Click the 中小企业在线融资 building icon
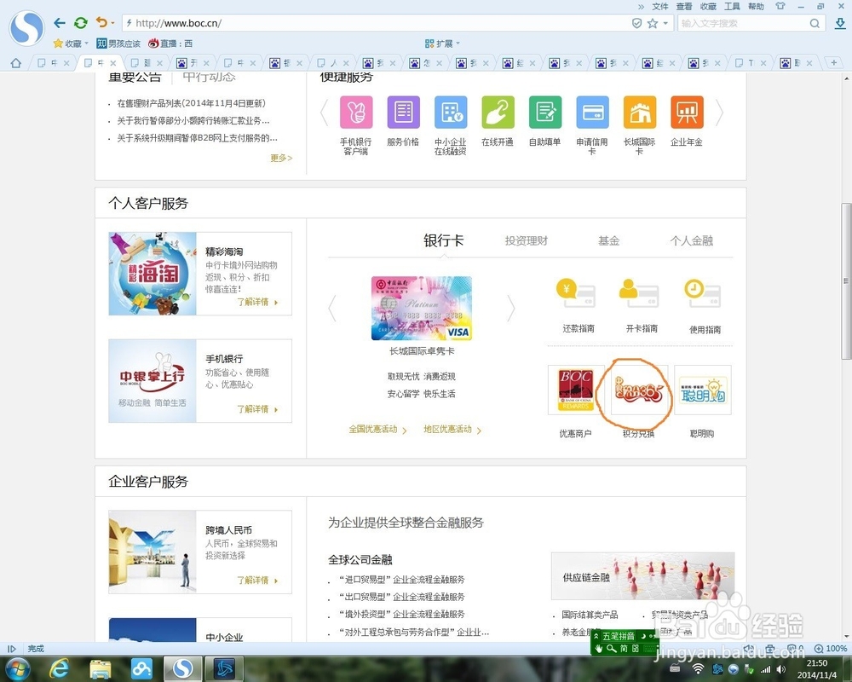This screenshot has height=682, width=852. tap(450, 112)
